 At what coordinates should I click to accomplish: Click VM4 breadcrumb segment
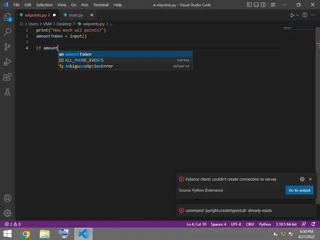[x=47, y=24]
